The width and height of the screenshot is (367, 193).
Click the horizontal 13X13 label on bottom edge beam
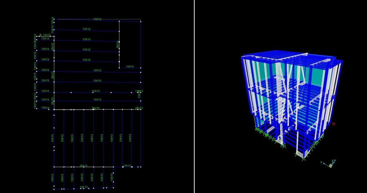(x=84, y=187)
